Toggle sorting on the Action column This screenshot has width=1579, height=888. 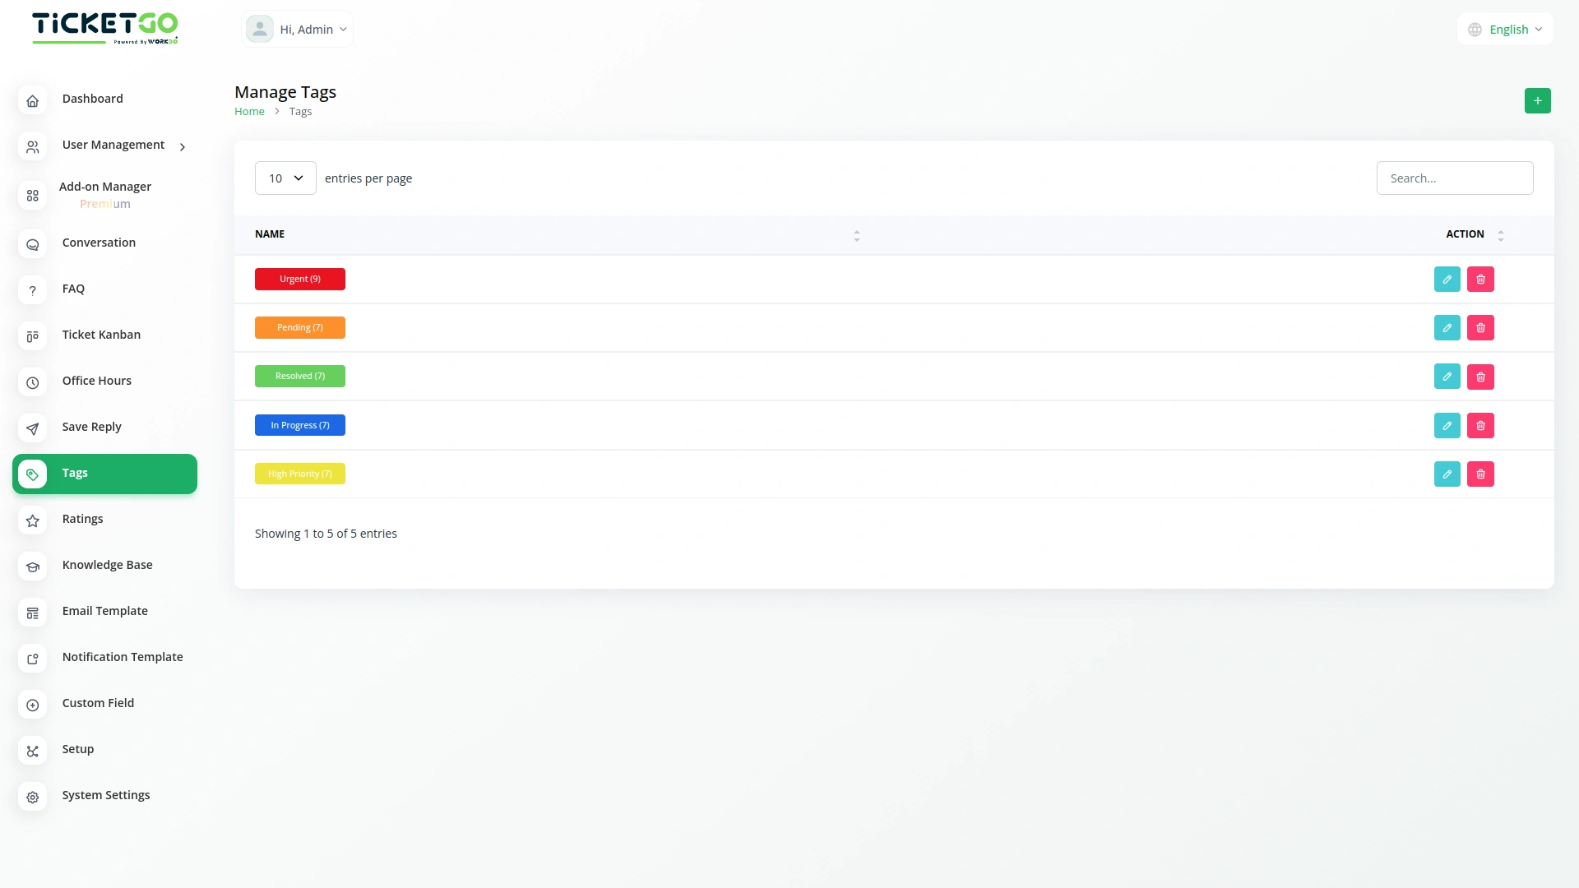tap(1500, 235)
